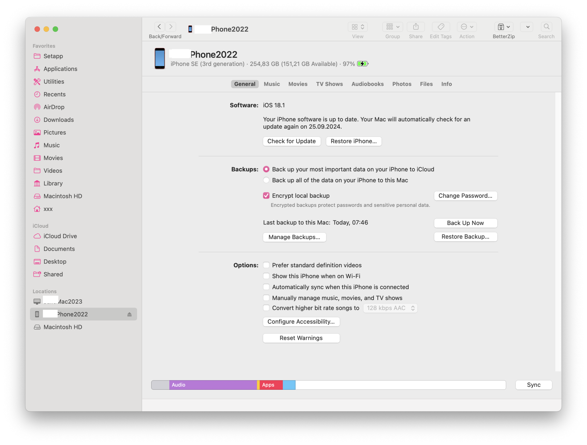Image resolution: width=587 pixels, height=445 pixels.
Task: Click Check for Update
Action: (x=292, y=141)
